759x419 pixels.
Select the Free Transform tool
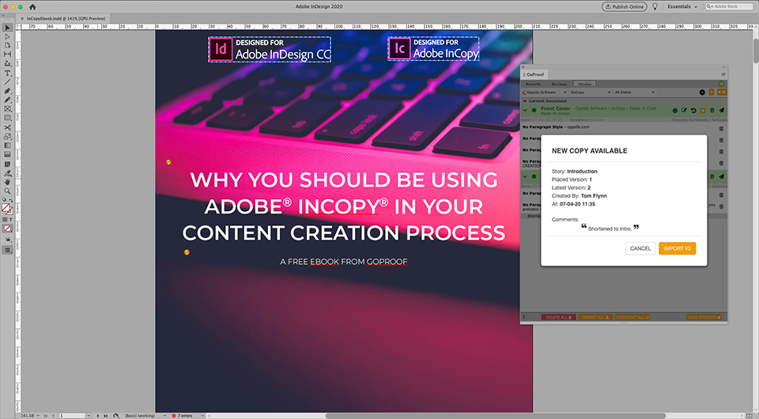pos(7,137)
